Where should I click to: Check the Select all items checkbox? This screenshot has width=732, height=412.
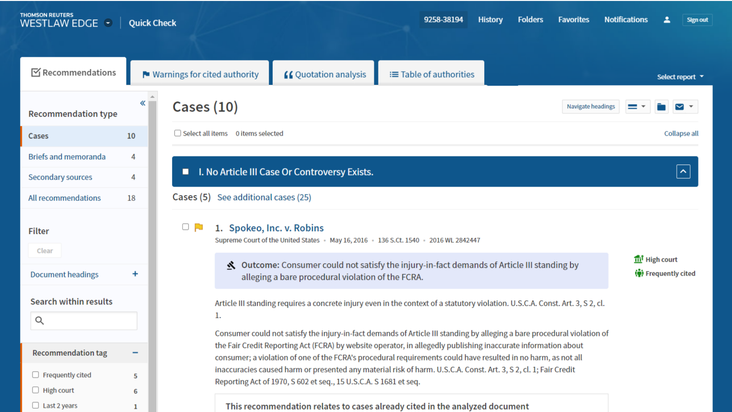pos(178,134)
